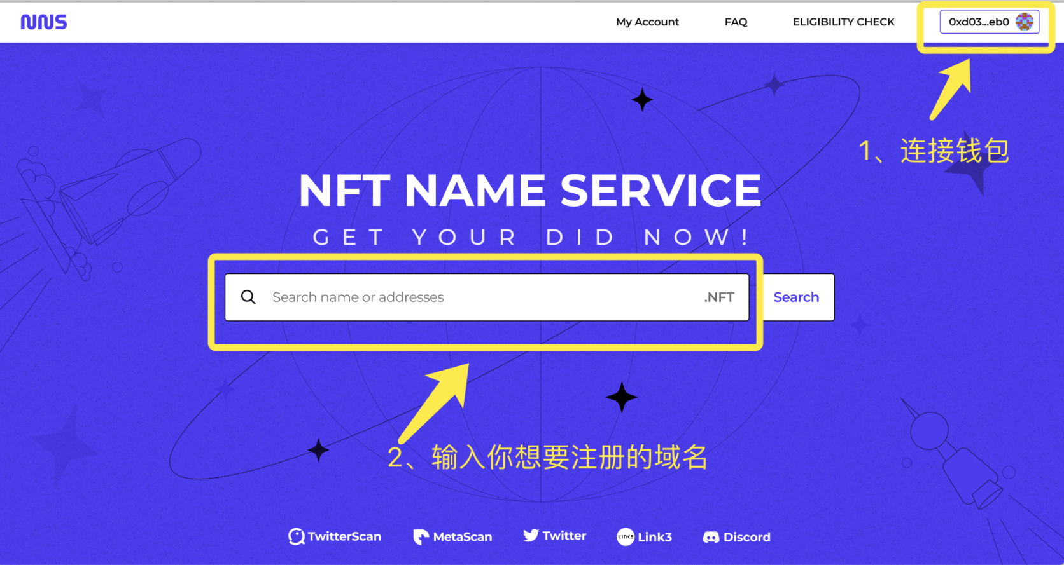
Task: Open ELIGIBILITY CHECK in the navigation bar
Action: click(x=843, y=22)
